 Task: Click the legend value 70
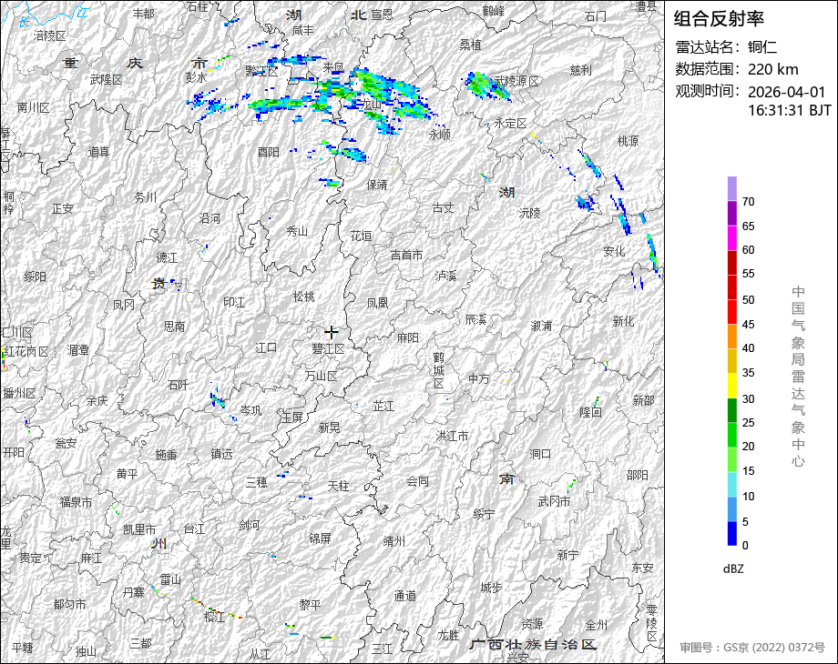pyautogui.click(x=748, y=202)
